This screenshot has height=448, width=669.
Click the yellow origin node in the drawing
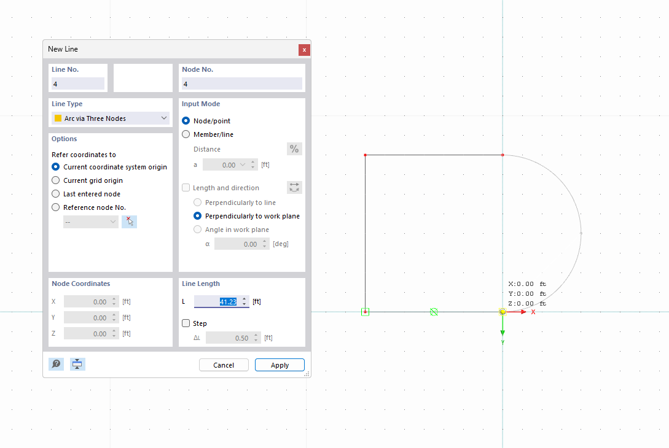pos(503,312)
